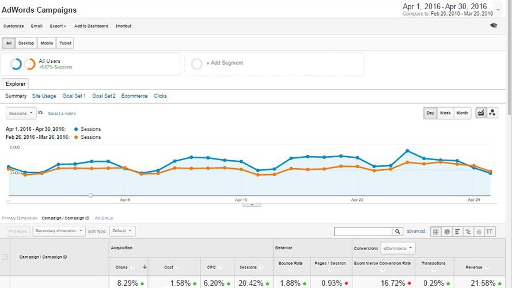
Task: Click the Email button
Action: 37,26
